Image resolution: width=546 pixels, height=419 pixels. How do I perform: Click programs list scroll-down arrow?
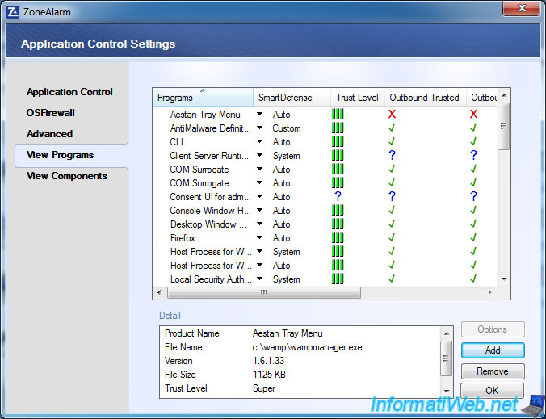pos(504,279)
